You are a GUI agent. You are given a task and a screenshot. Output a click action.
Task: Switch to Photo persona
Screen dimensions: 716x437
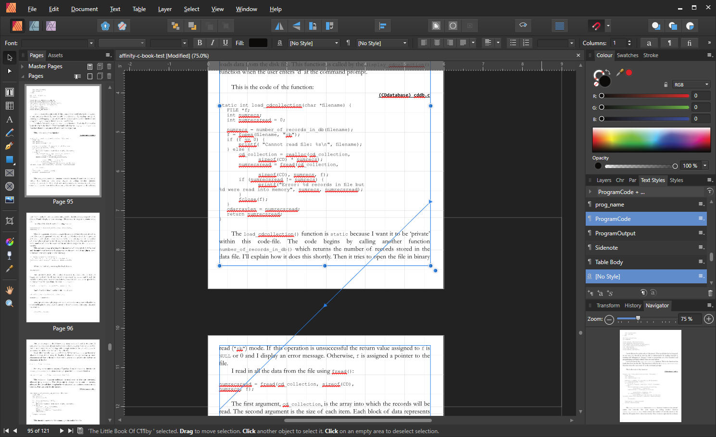[51, 26]
